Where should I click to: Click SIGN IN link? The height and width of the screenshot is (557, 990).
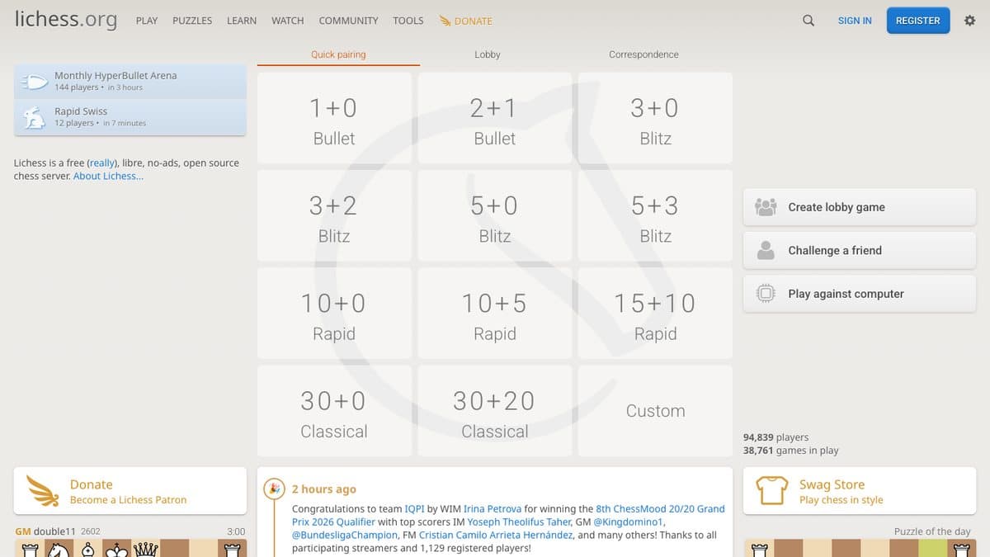coord(855,21)
